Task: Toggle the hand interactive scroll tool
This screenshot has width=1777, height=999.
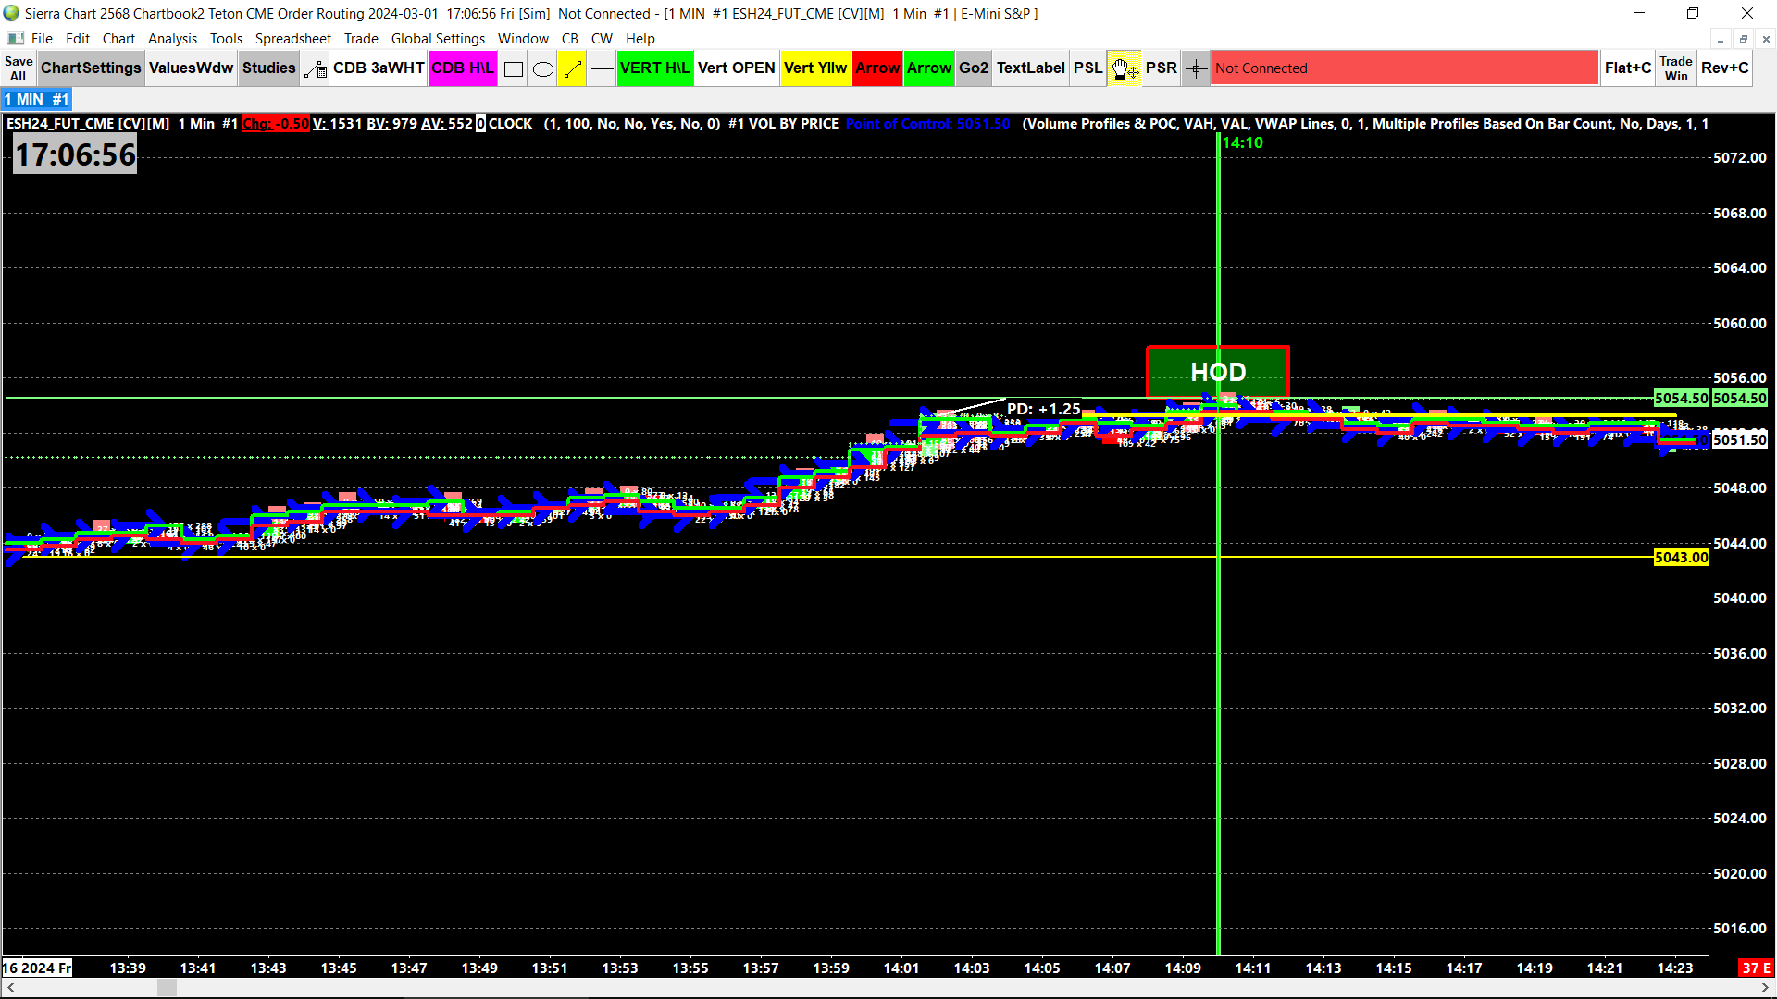Action: (x=1125, y=68)
